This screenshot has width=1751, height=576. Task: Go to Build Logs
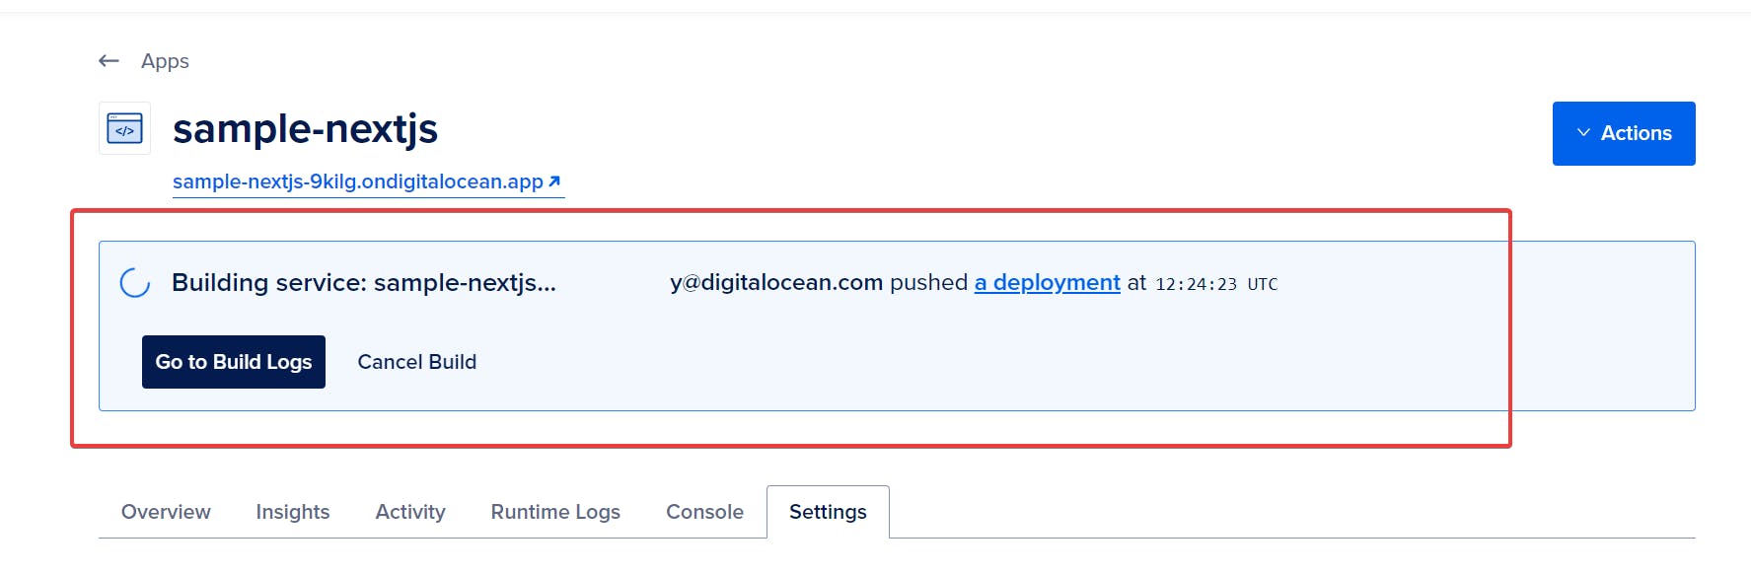tap(234, 362)
